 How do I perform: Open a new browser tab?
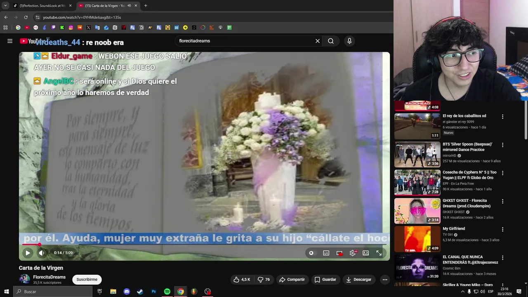point(146,6)
